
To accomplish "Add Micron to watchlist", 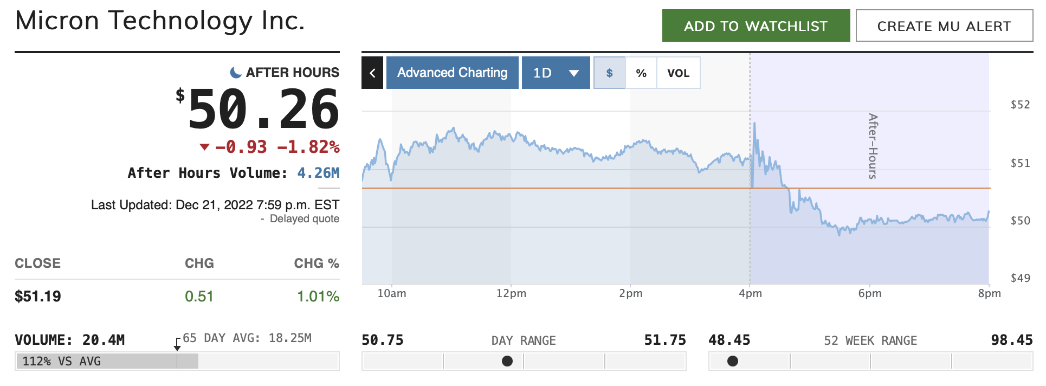I will pos(756,26).
